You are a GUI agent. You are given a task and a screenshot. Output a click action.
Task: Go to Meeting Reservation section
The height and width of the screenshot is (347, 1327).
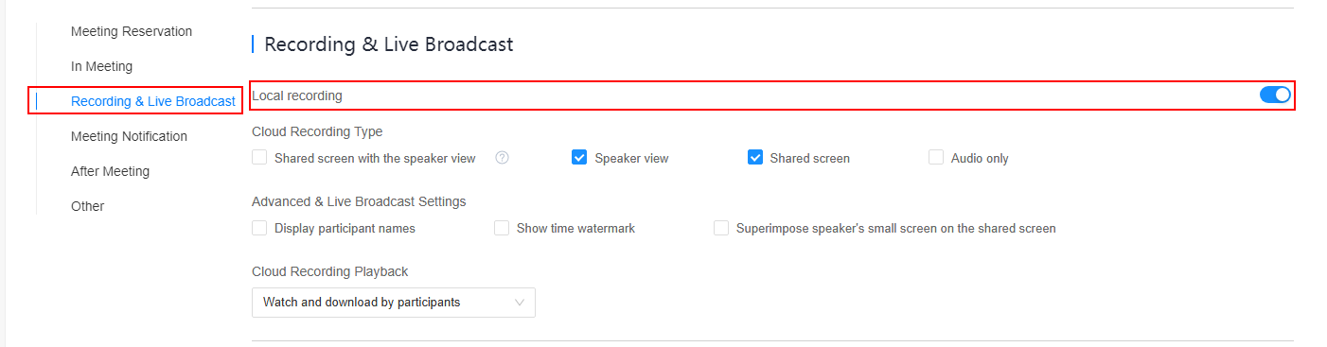(132, 31)
